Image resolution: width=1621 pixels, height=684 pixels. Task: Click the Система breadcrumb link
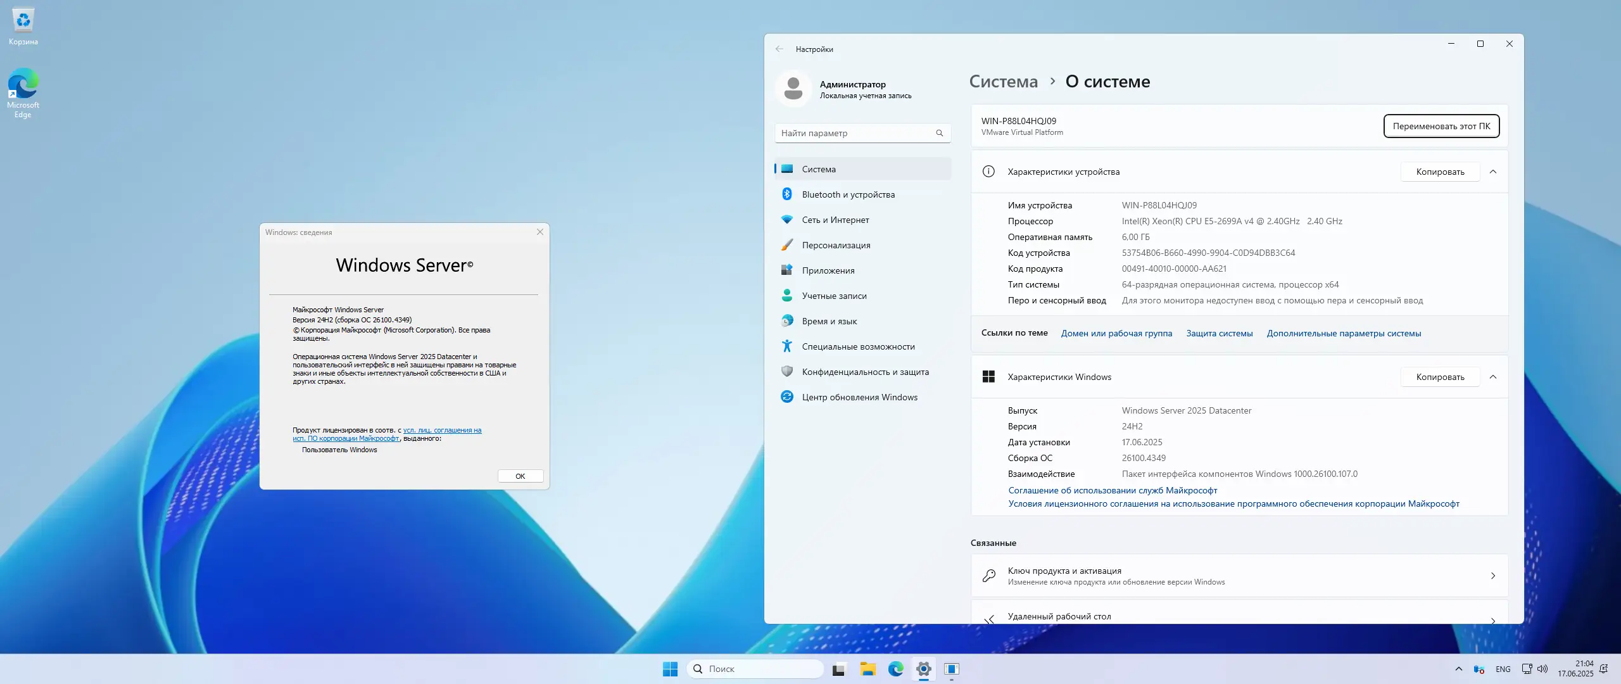pyautogui.click(x=1003, y=81)
